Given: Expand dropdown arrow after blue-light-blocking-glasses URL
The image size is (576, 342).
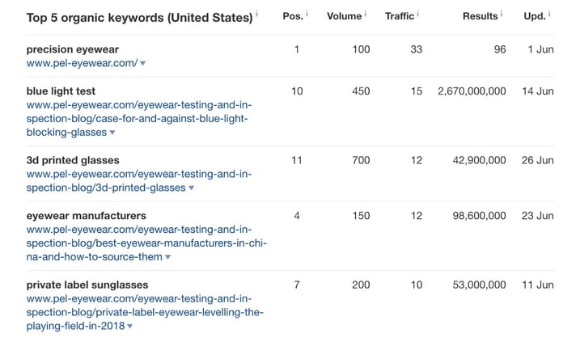Looking at the screenshot, I should 112,133.
